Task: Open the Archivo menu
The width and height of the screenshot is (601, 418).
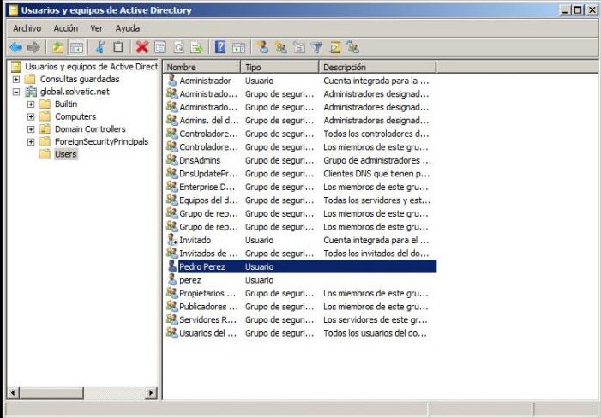Action: (27, 28)
